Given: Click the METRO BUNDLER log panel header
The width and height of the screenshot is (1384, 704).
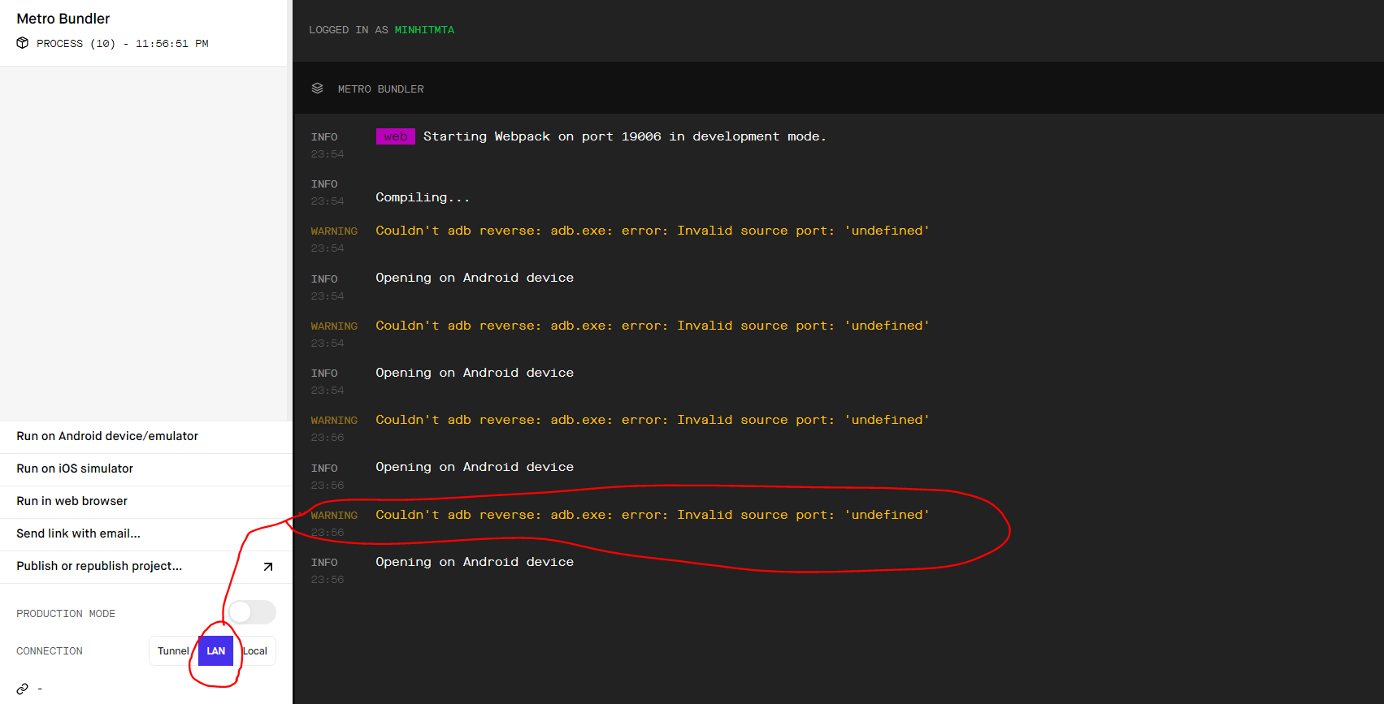Looking at the screenshot, I should tap(380, 89).
